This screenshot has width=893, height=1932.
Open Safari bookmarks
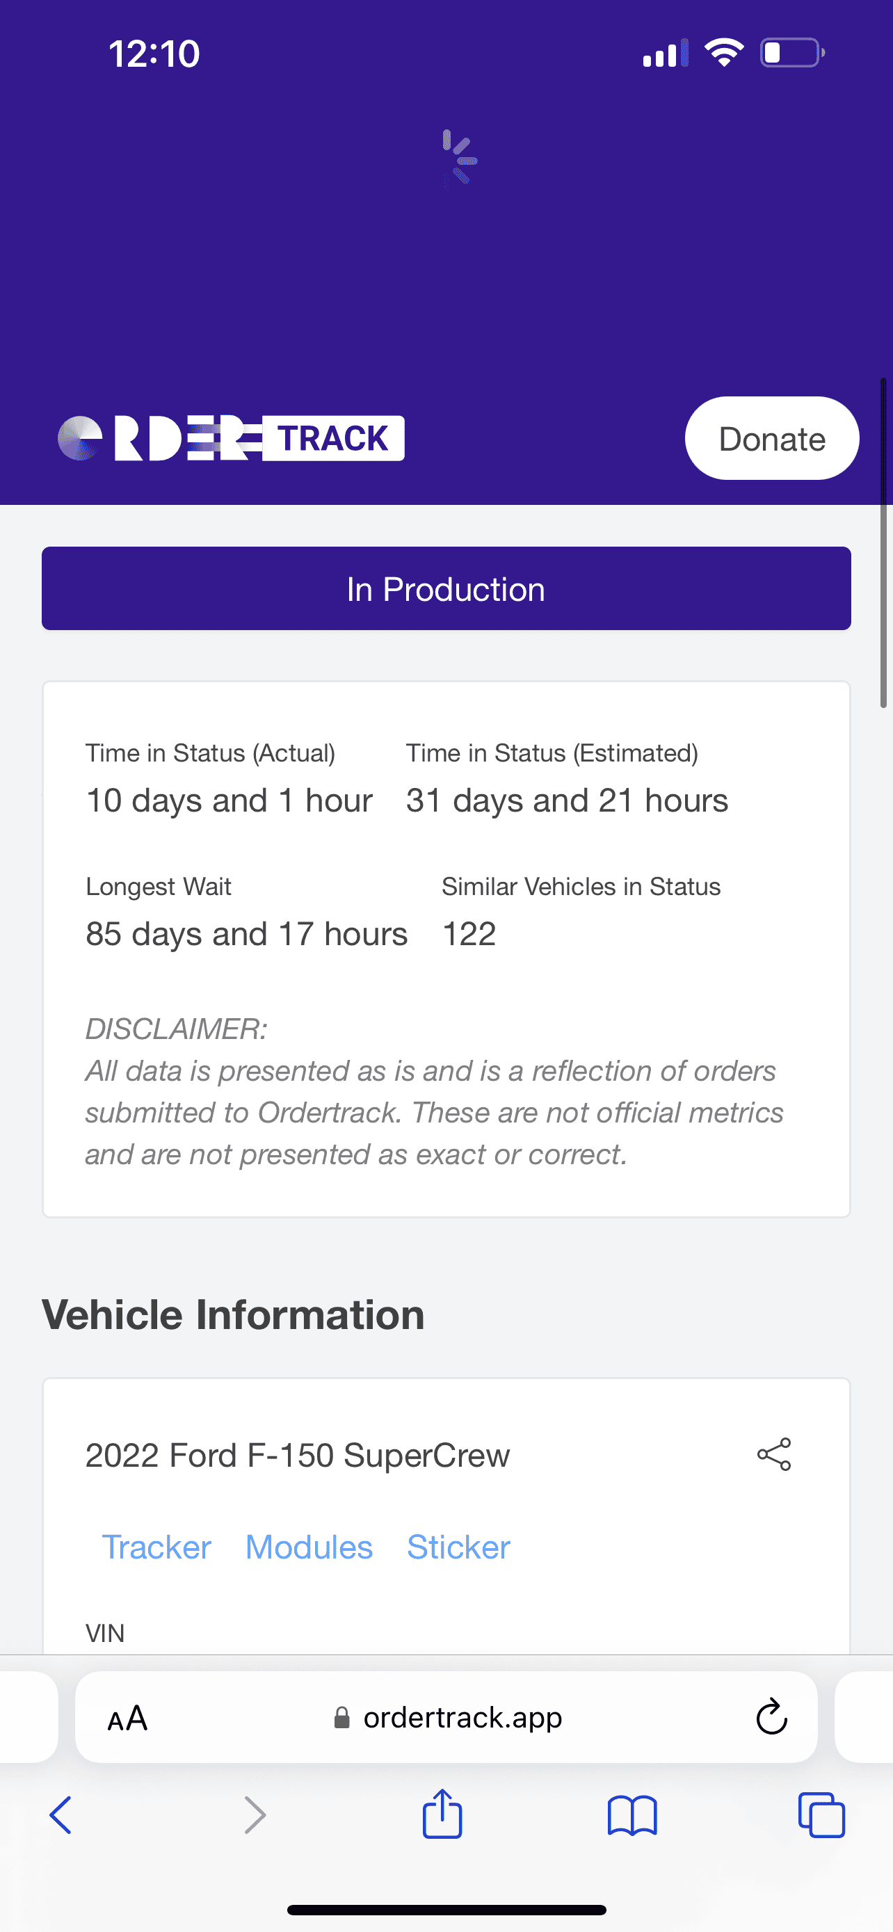click(632, 1815)
